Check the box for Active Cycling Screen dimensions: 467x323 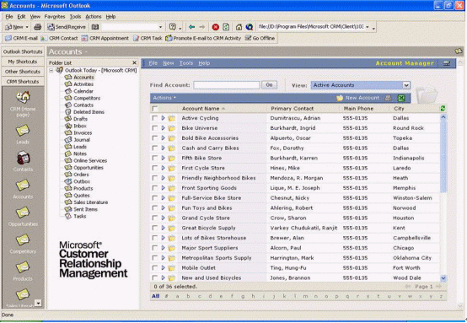coord(154,118)
